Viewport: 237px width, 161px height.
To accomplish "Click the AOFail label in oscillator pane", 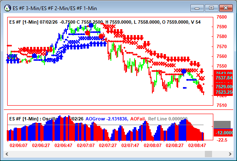I will pyautogui.click(x=138, y=119).
